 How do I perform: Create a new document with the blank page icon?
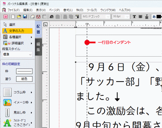(13, 17)
